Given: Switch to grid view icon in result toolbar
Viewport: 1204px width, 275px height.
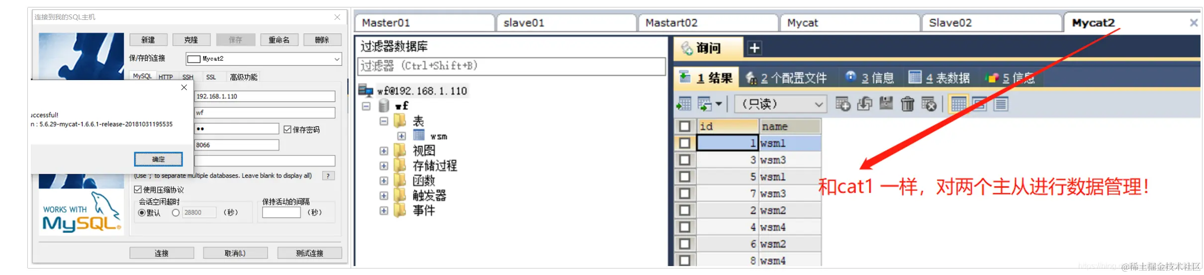Looking at the screenshot, I should [958, 104].
